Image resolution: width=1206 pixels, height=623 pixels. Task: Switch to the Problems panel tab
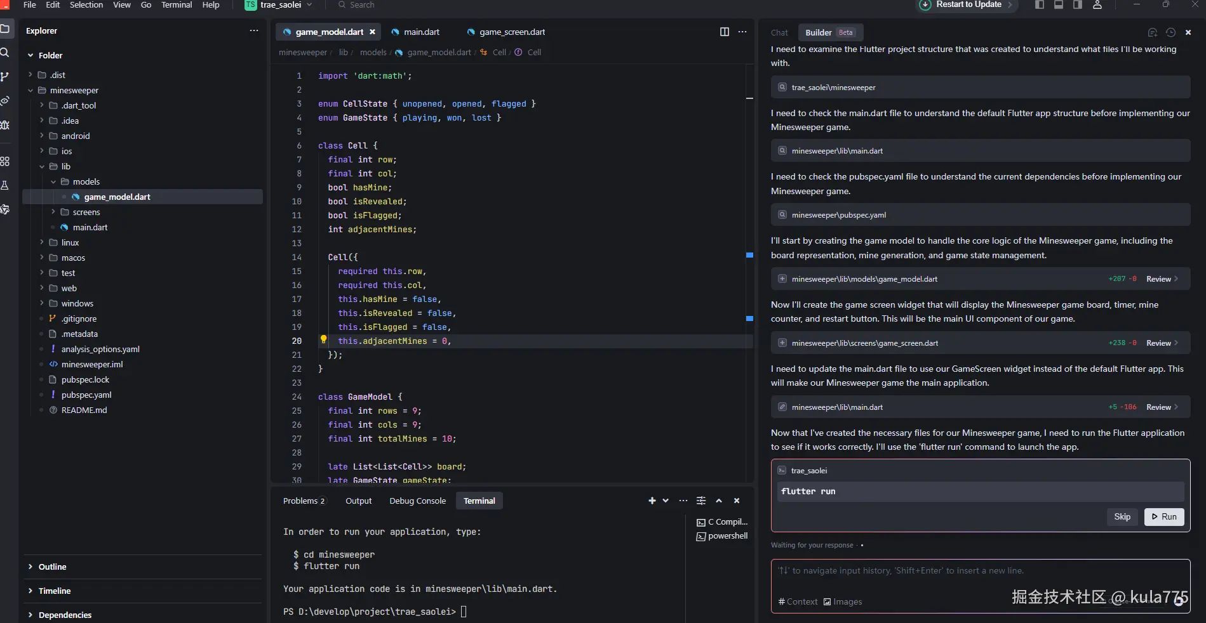pyautogui.click(x=304, y=501)
